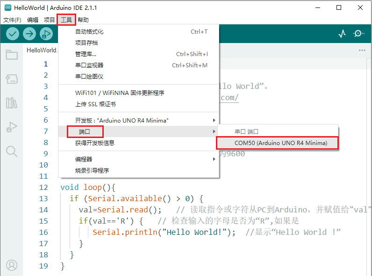Viewport: 372px width, 276px height.
Task: Select WiFi101 / WiFiNINA 固件更新程序
Action: (x=138, y=93)
